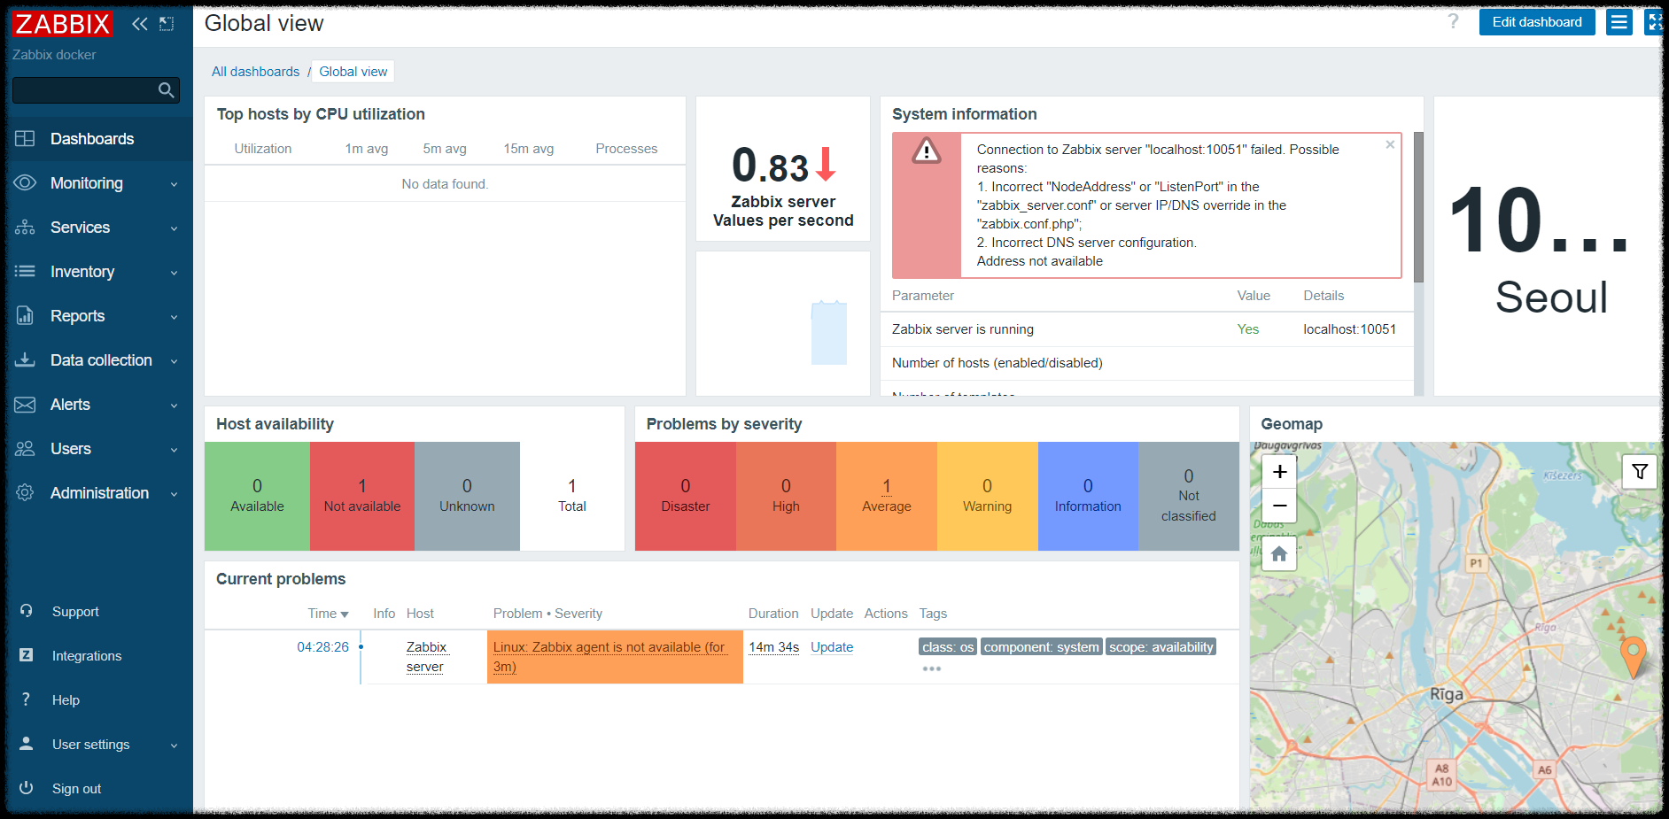1669x819 pixels.
Task: Click the Edit dashboard button
Action: click(1537, 22)
